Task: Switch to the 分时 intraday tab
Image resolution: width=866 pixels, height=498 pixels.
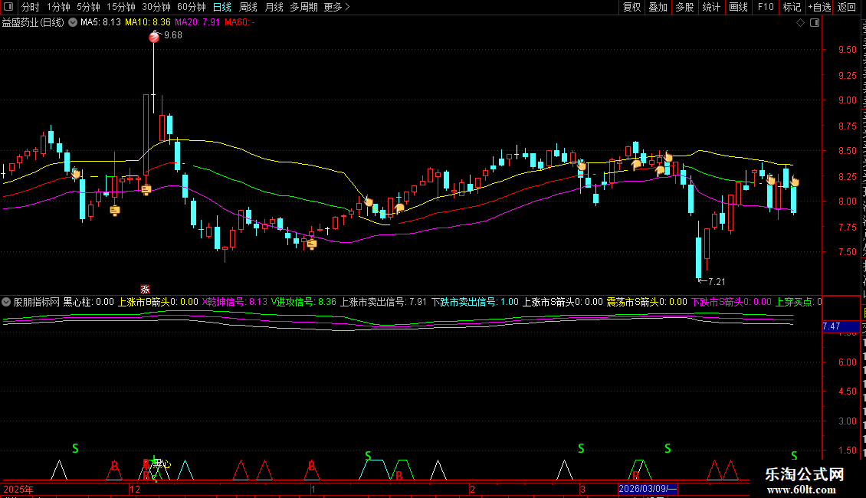Action: pyautogui.click(x=31, y=7)
